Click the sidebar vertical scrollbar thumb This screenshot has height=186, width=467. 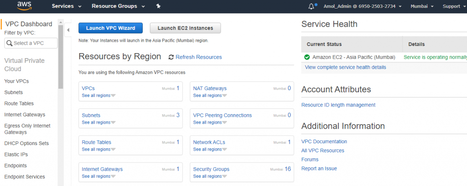click(x=61, y=57)
